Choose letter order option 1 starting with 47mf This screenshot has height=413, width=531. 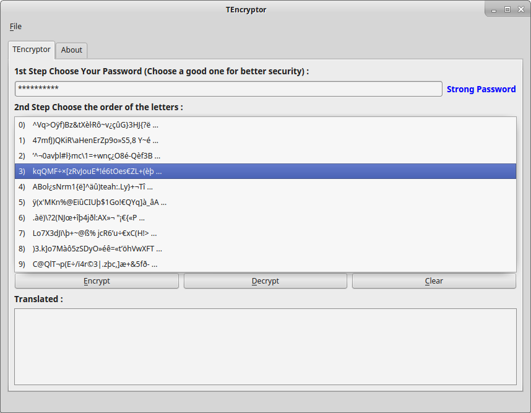pos(265,141)
